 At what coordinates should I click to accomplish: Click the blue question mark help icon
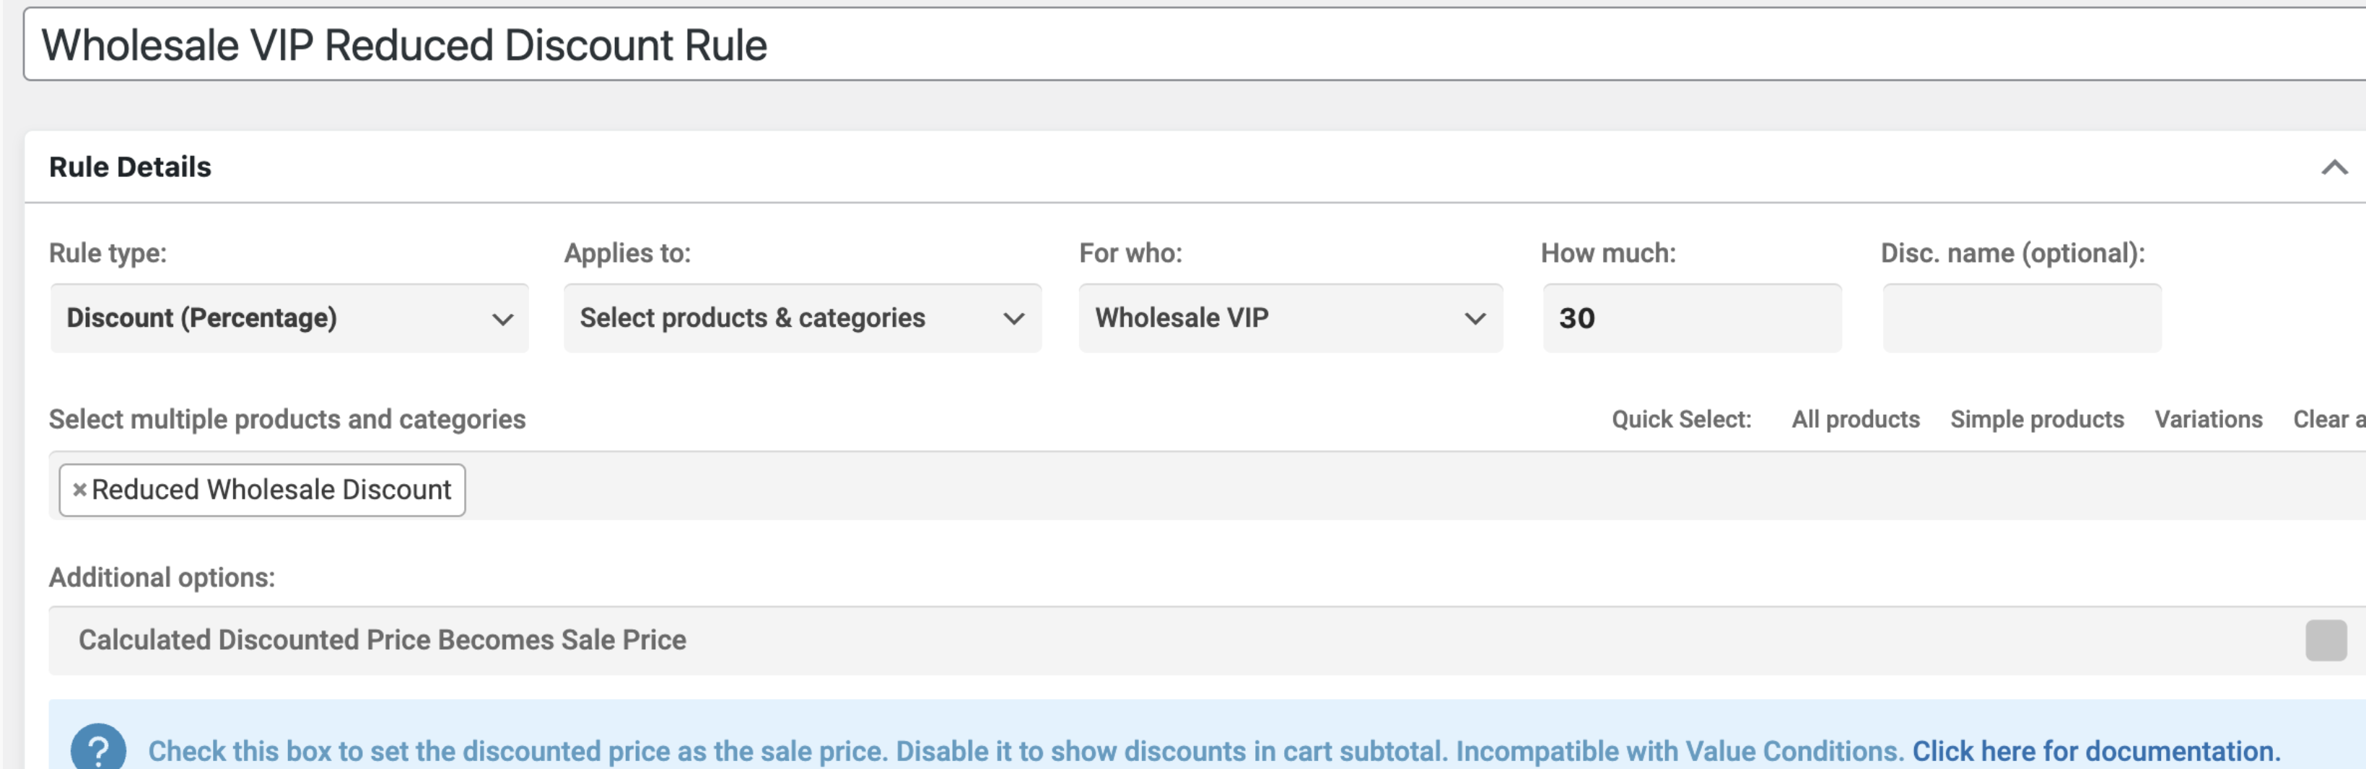click(x=98, y=748)
